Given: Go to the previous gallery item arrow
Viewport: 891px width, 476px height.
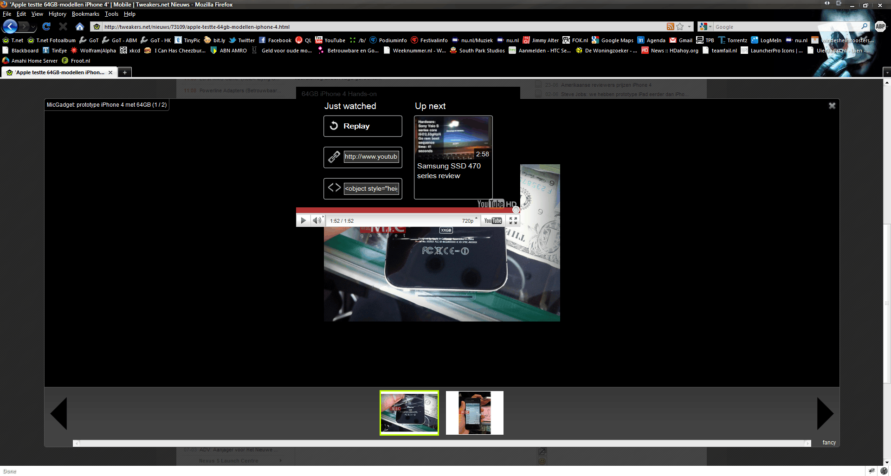Looking at the screenshot, I should [59, 413].
